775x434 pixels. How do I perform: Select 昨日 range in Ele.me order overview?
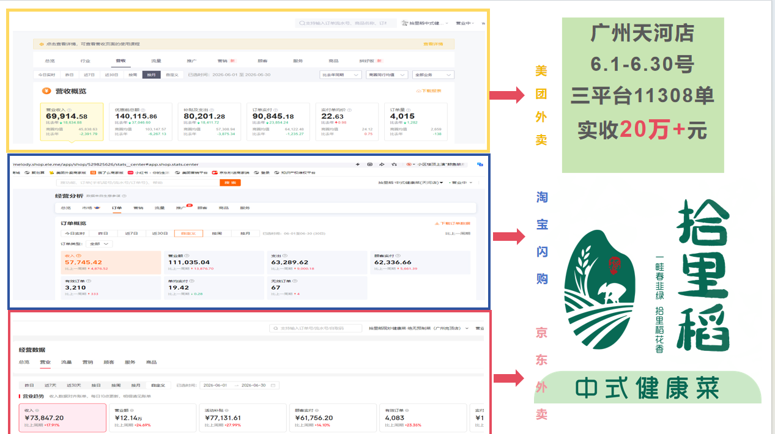point(103,234)
